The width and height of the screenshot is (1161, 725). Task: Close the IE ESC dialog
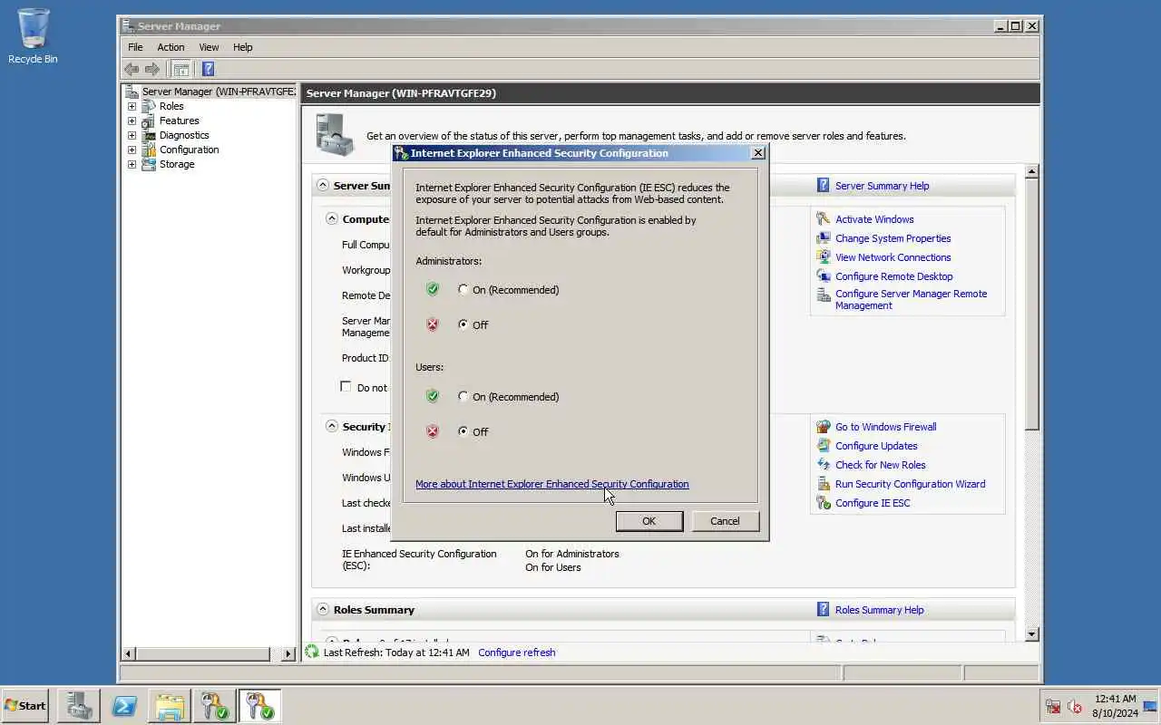click(758, 153)
